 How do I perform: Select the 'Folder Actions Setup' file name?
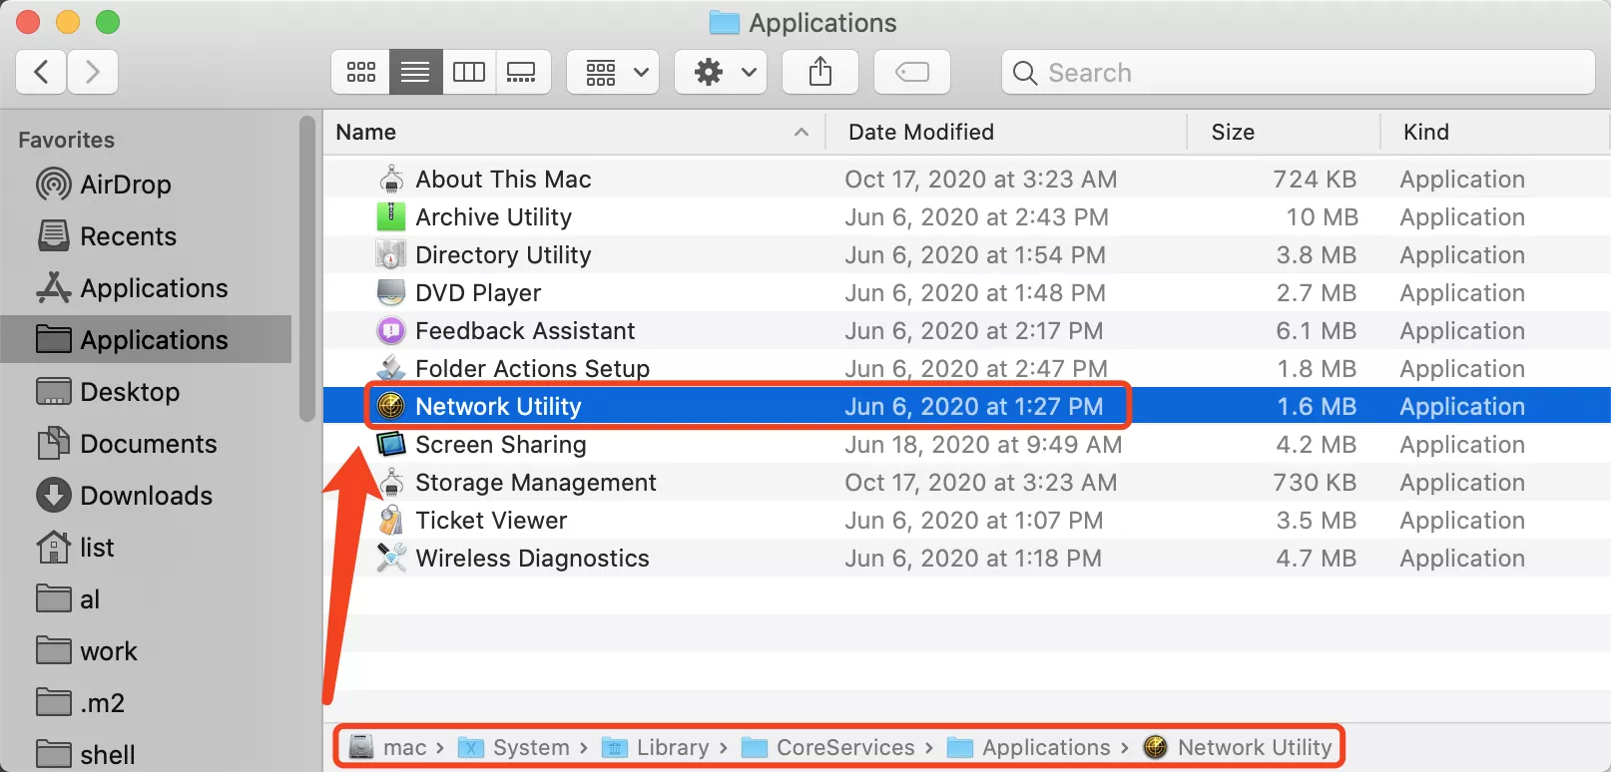pyautogui.click(x=532, y=369)
